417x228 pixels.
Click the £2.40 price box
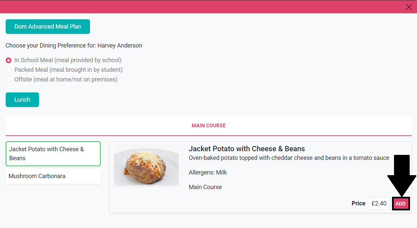(x=379, y=203)
